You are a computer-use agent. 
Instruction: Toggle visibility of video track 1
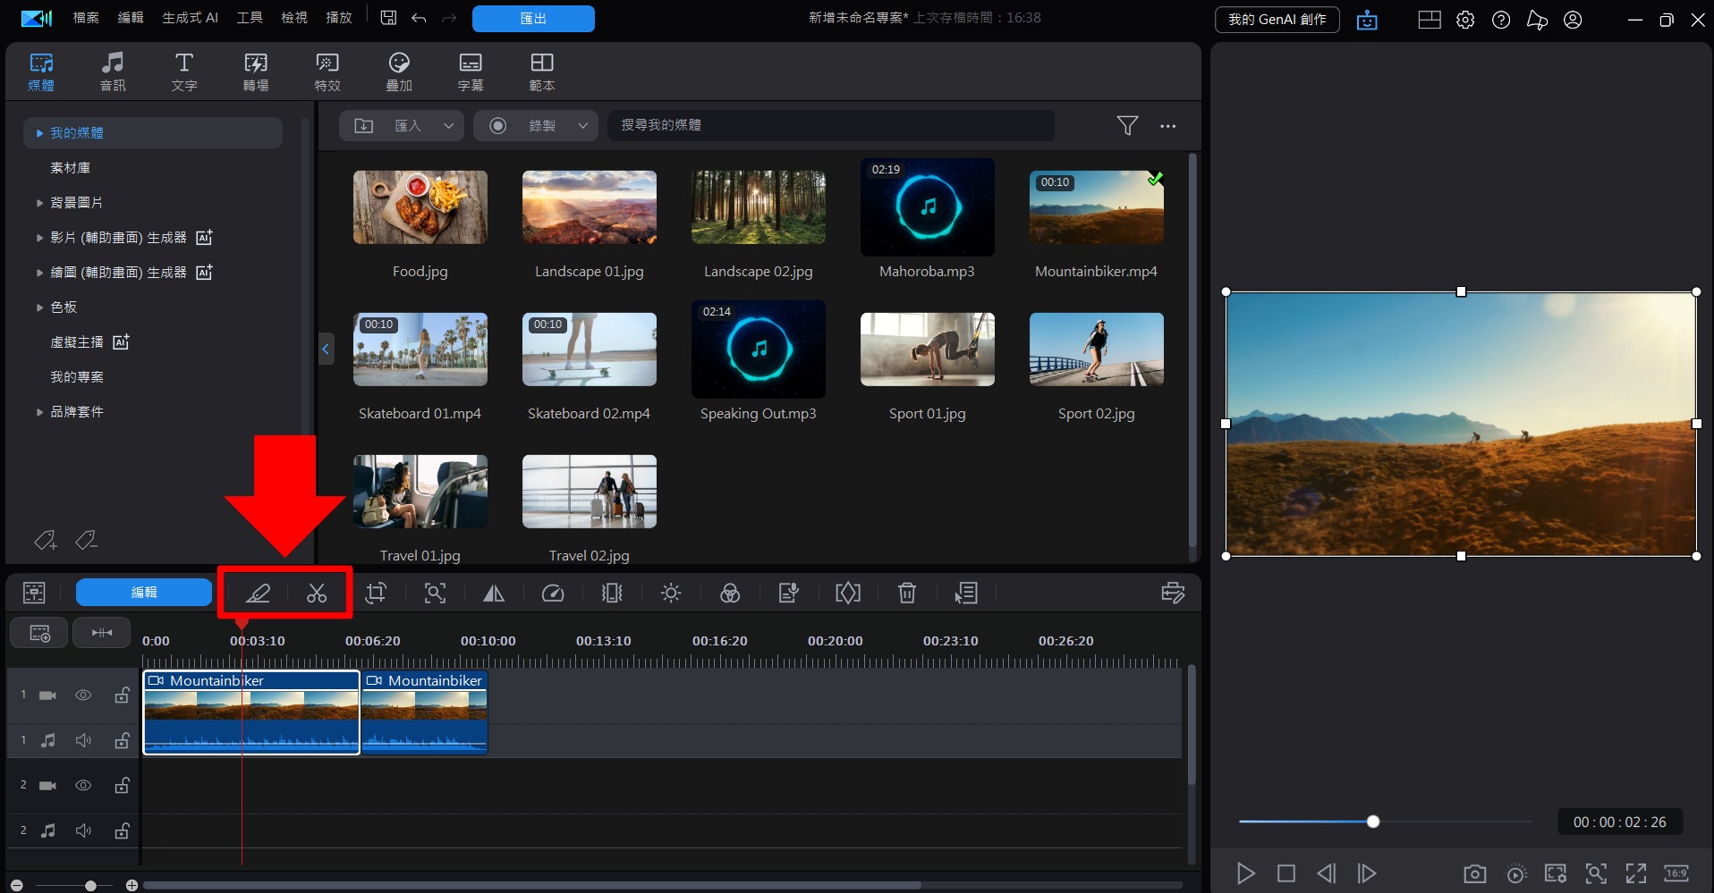(x=83, y=695)
